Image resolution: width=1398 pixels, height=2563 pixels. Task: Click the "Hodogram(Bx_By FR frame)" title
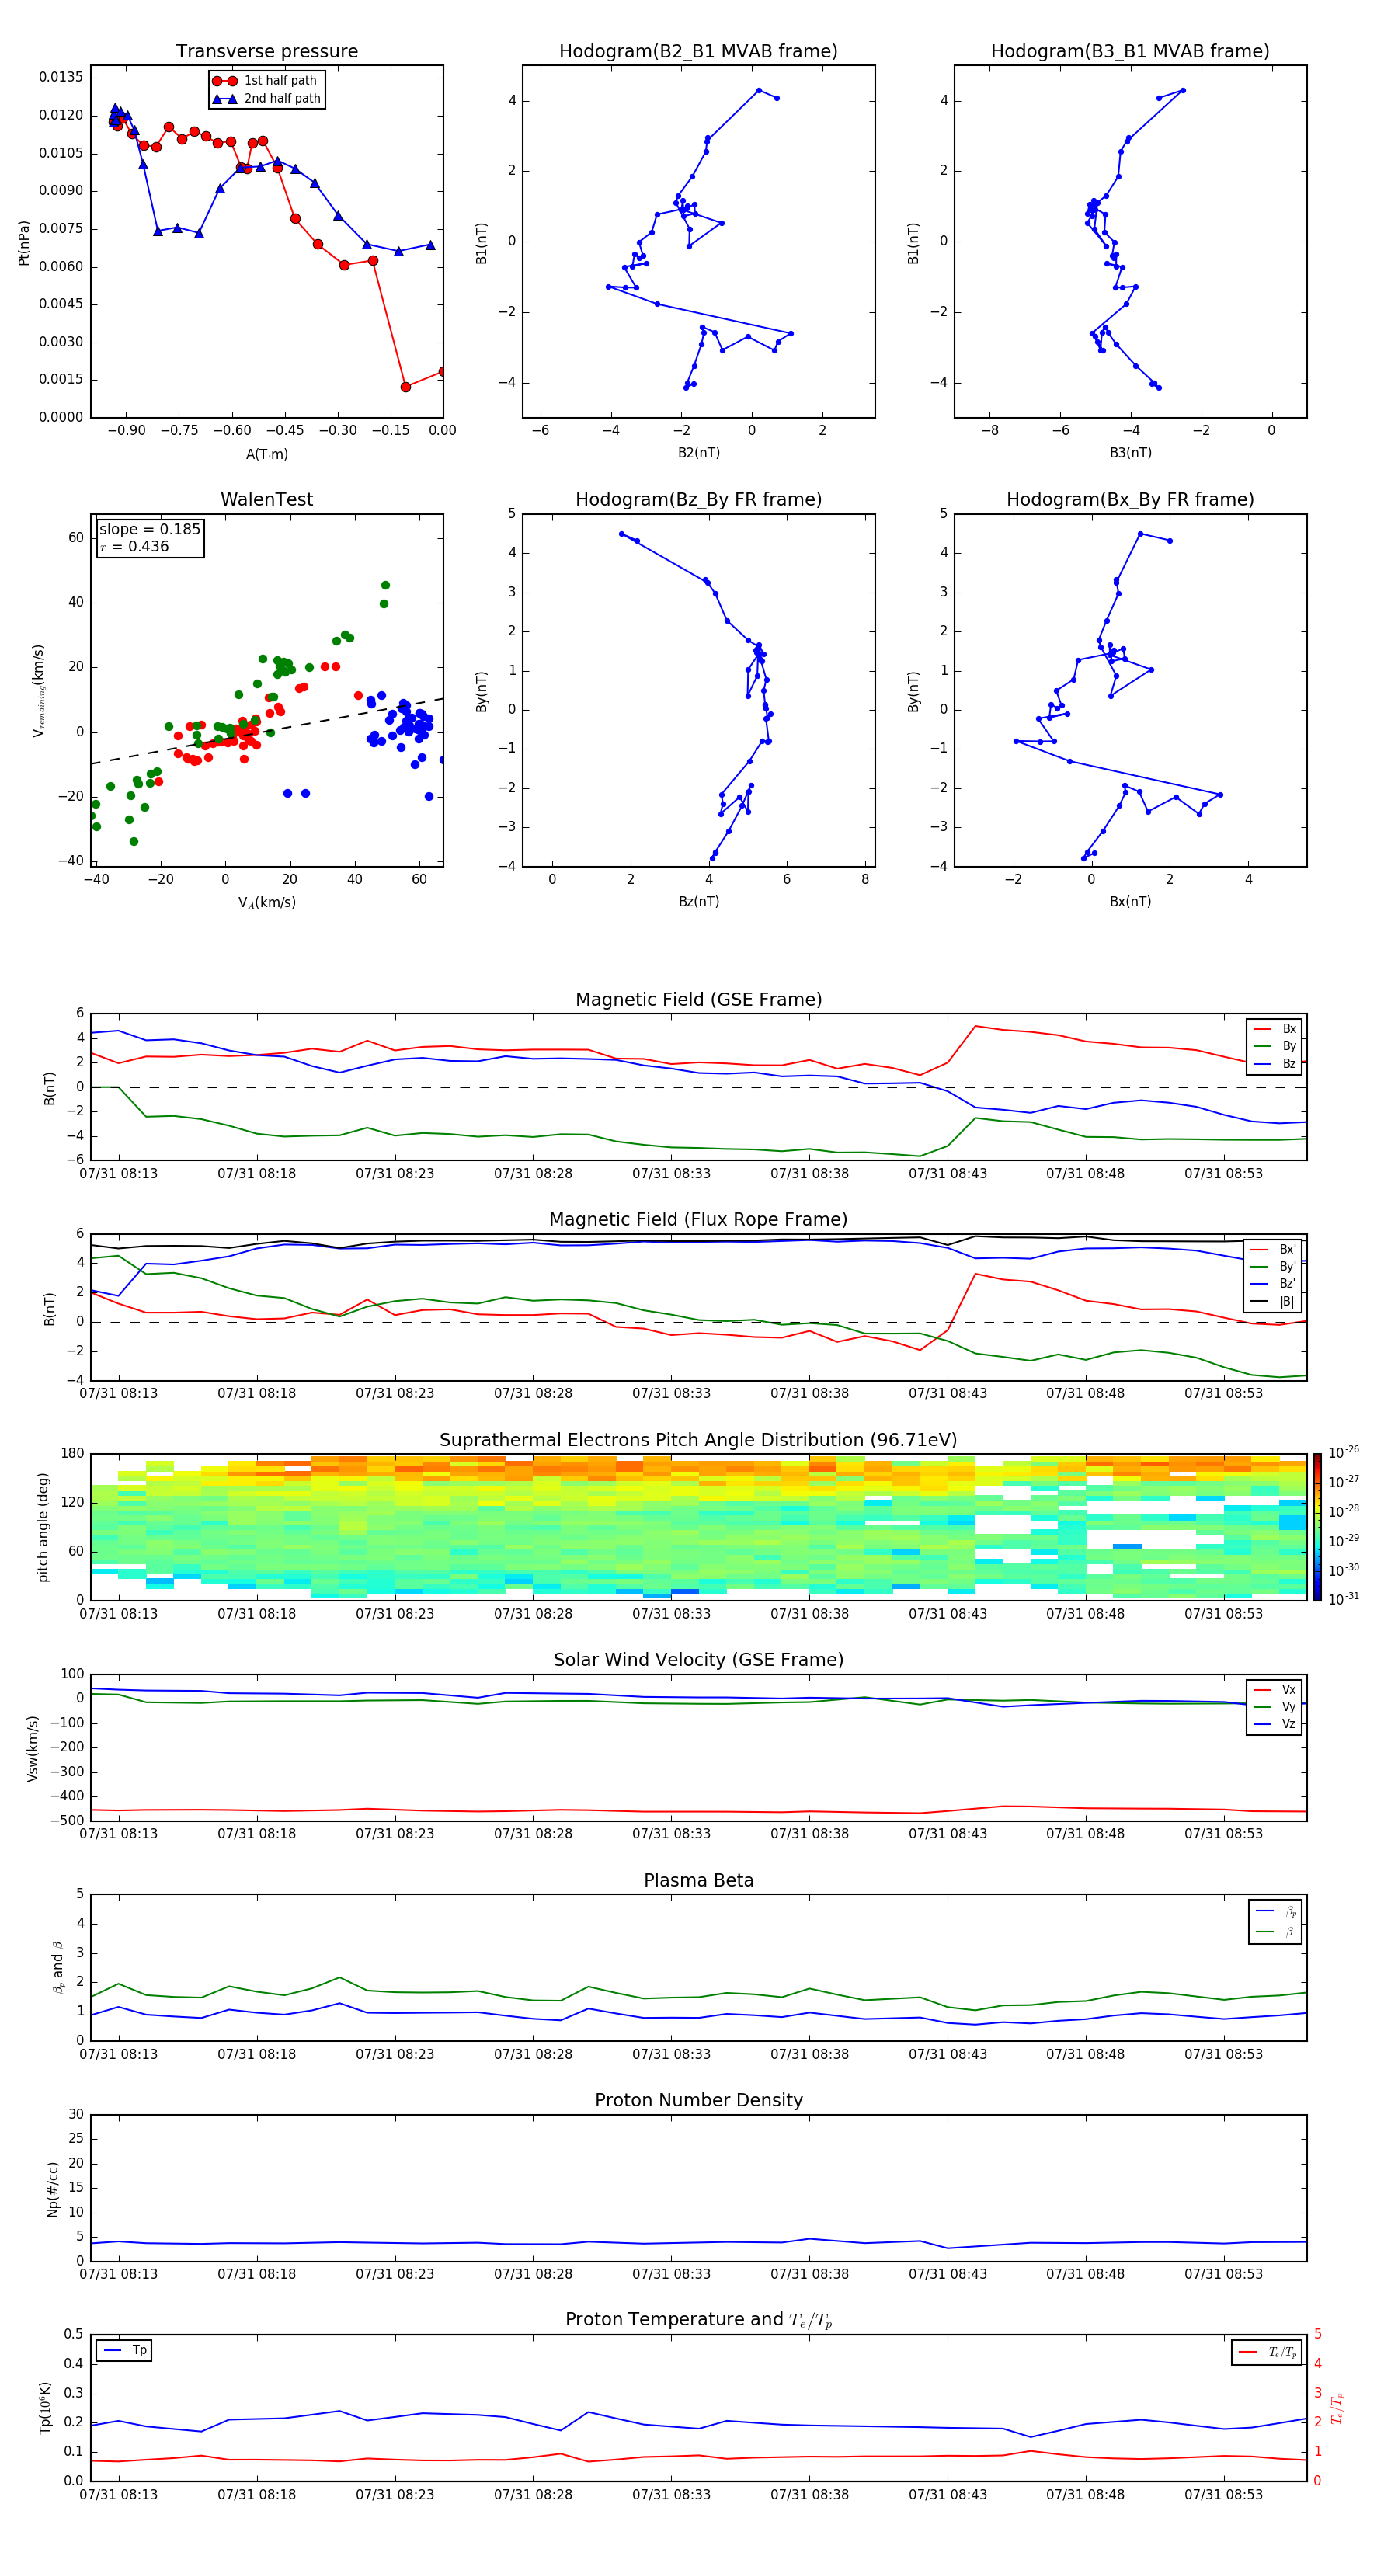tap(1130, 499)
